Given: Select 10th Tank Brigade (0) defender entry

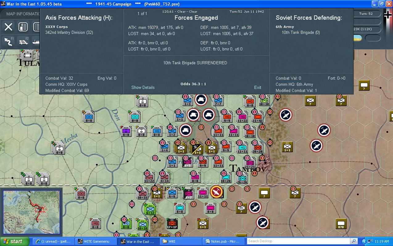Looking at the screenshot, I should [300, 32].
